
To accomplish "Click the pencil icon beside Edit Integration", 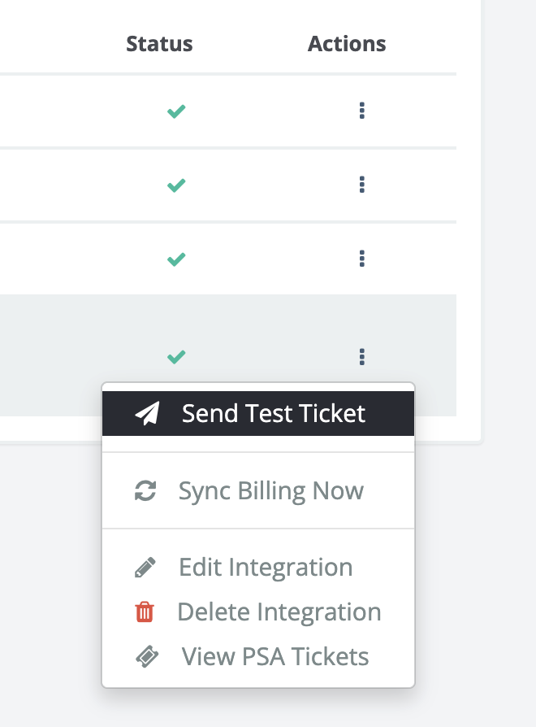I will point(145,568).
